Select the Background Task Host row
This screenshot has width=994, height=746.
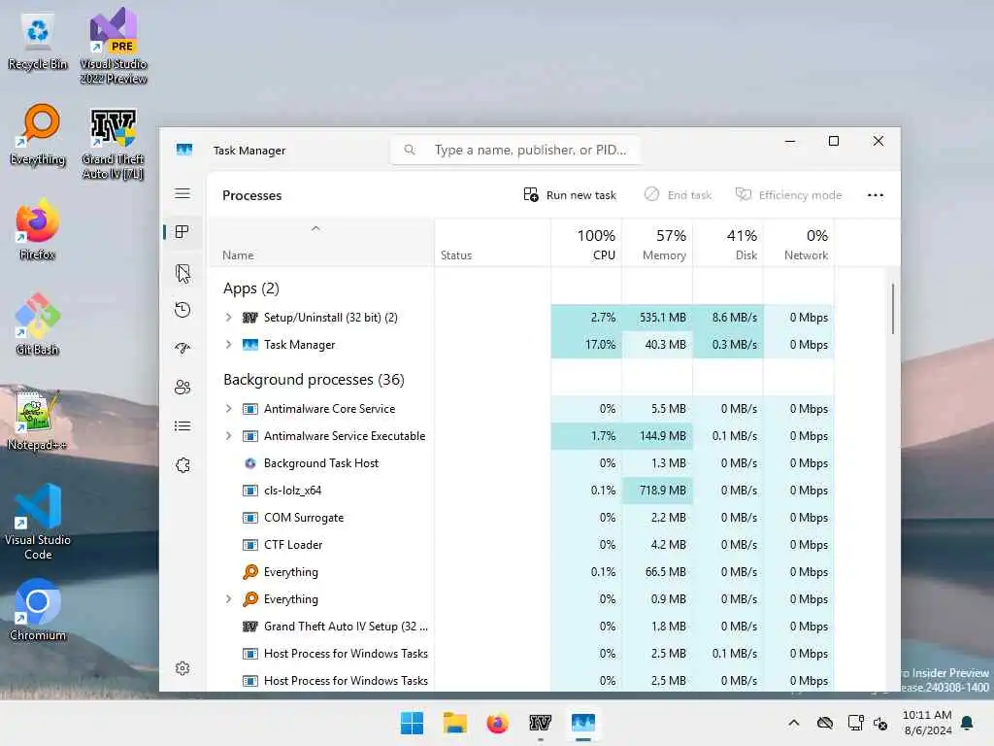coord(521,463)
